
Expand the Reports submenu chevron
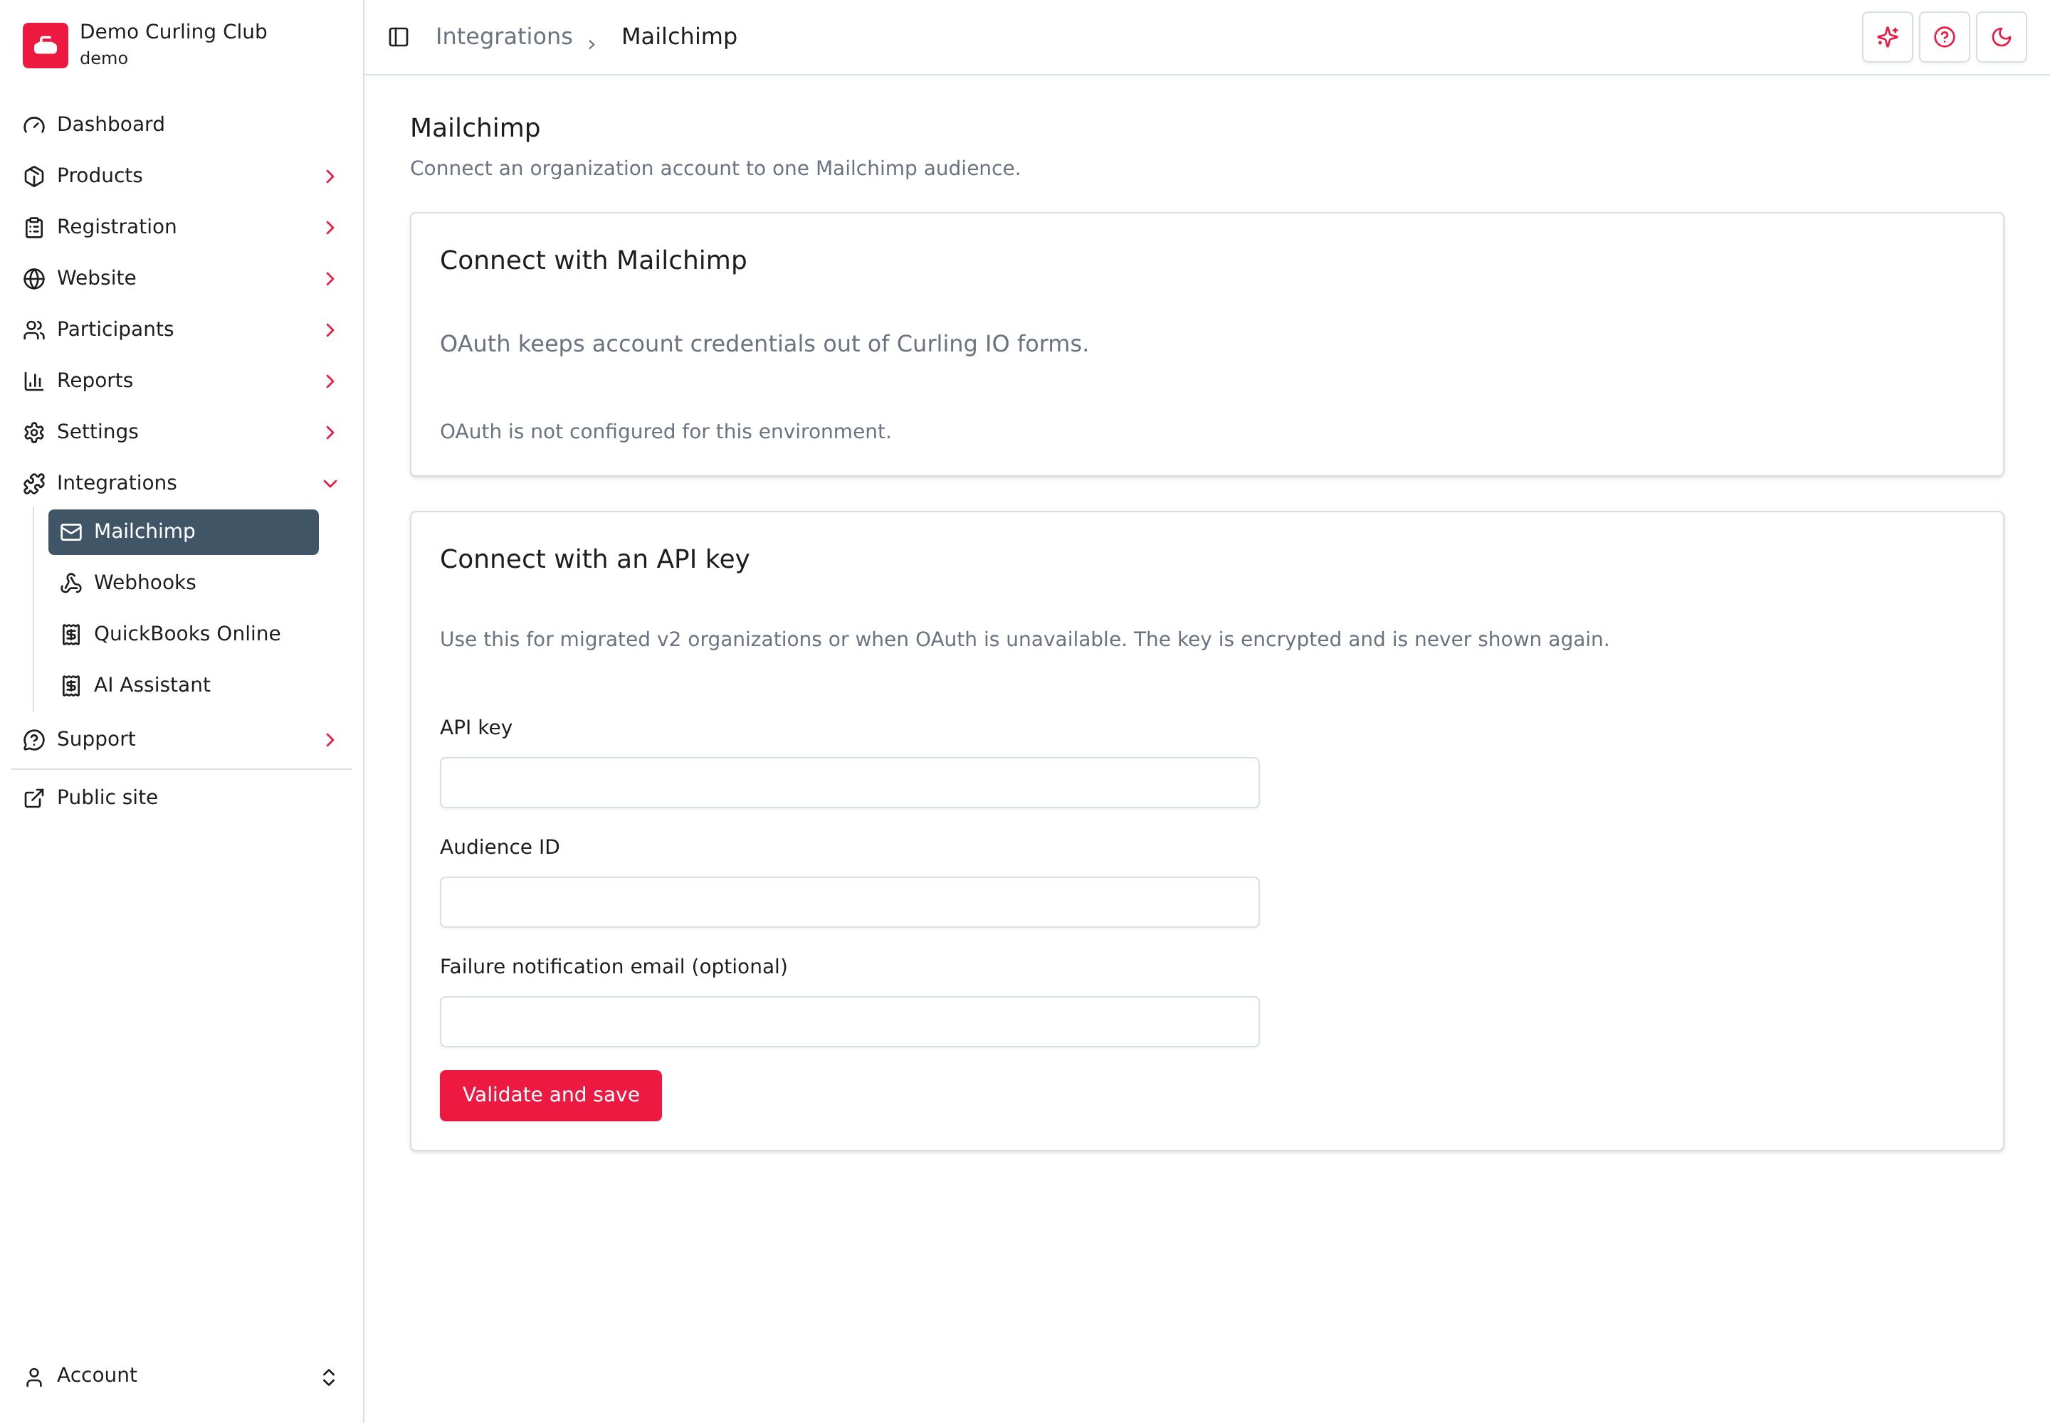(x=330, y=381)
